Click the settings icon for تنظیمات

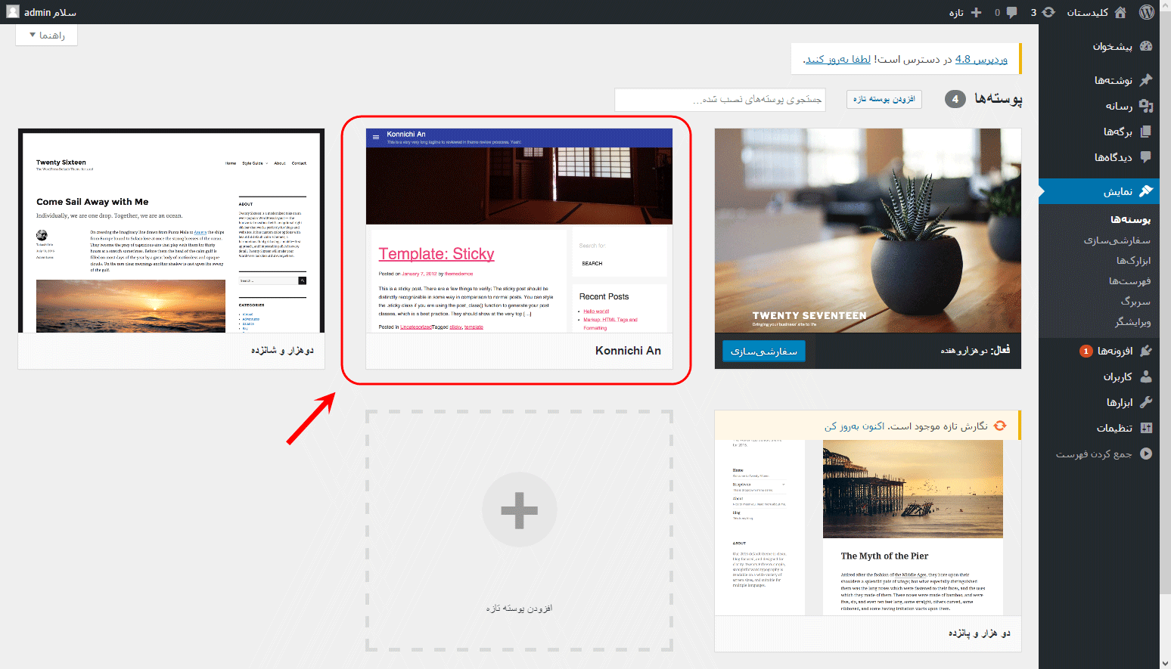[1146, 428]
